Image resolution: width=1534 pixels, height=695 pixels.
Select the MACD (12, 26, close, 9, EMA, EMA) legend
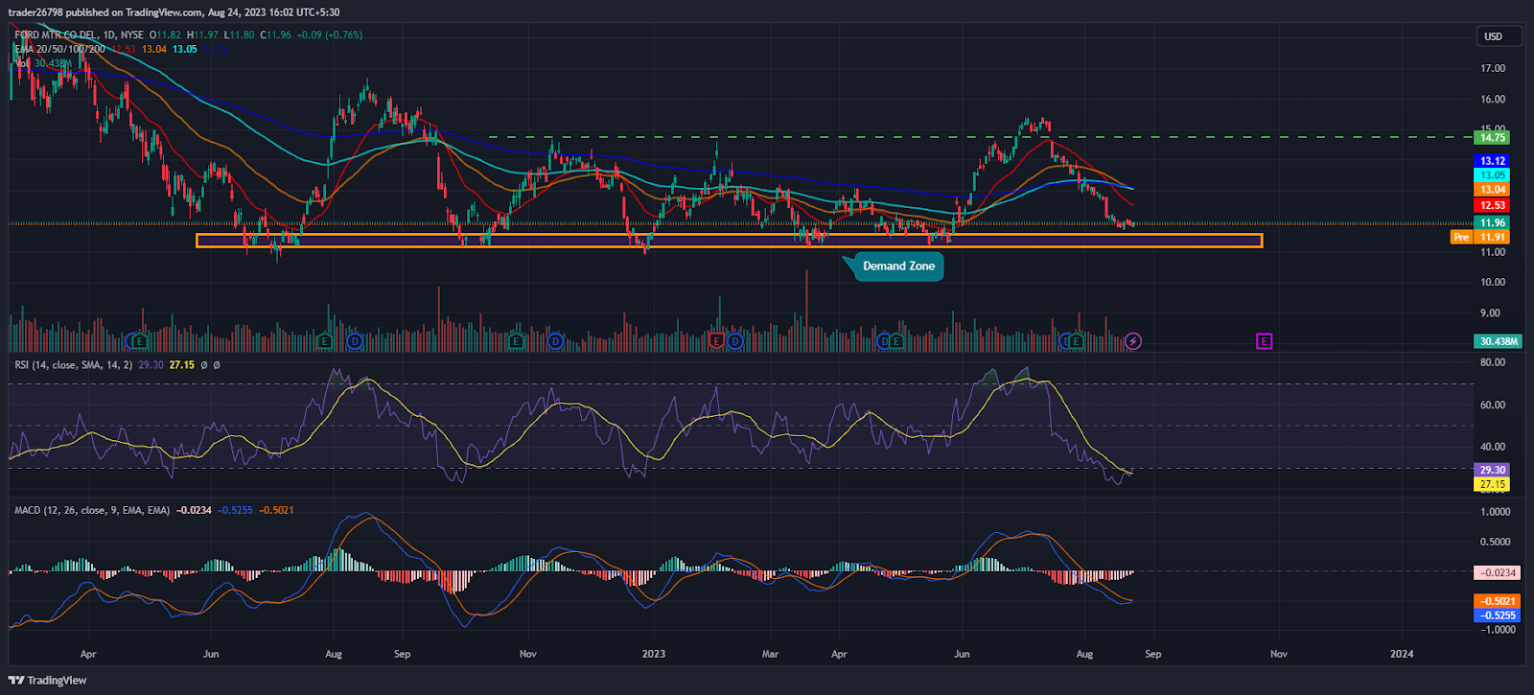(x=92, y=510)
